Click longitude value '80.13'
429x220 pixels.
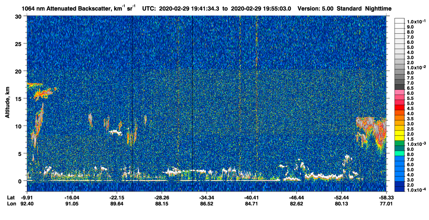point(341,204)
